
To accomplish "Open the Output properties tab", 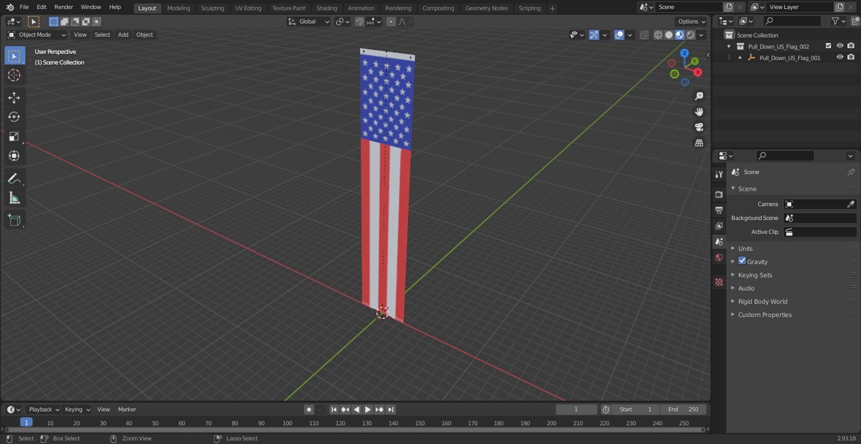I will [x=719, y=210].
